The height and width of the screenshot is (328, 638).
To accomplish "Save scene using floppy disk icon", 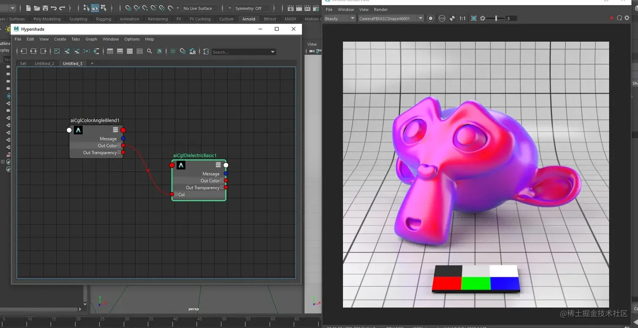I will 45,8.
